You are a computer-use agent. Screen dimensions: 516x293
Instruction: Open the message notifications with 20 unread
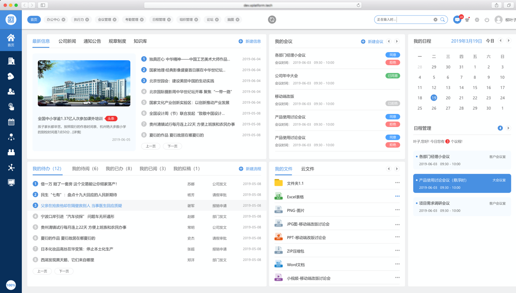pos(457,19)
